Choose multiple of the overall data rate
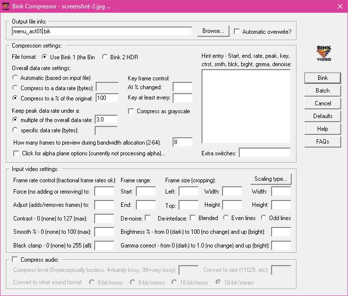348x296 pixels. point(15,120)
